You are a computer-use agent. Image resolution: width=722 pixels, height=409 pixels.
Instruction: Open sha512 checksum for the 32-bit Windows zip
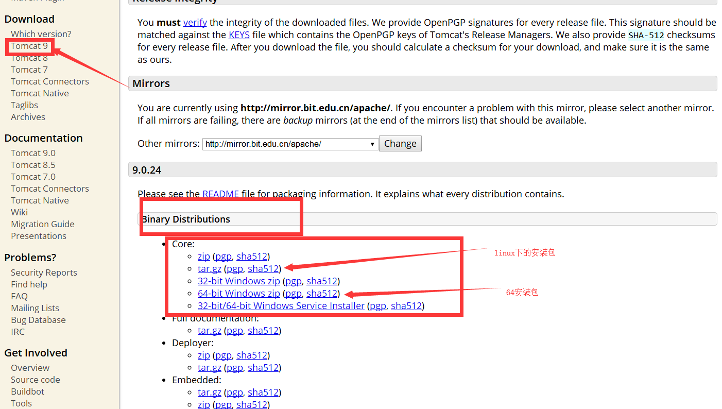(322, 281)
